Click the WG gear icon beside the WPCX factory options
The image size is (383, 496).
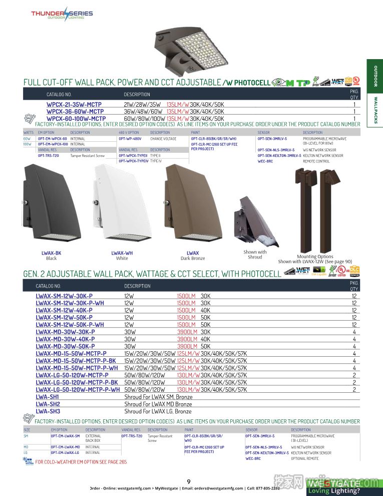pyautogui.click(x=29, y=119)
